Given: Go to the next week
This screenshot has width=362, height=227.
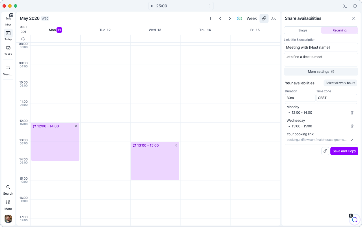Looking at the screenshot, I should 230,18.
